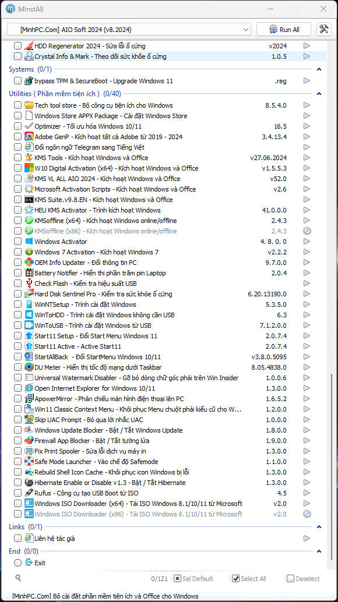Select the WinToUSB row text

click(x=93, y=325)
